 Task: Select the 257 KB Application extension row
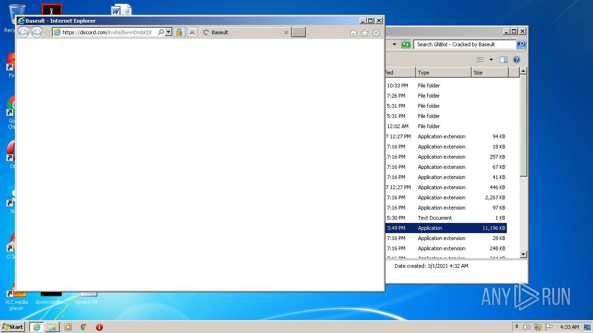pyautogui.click(x=446, y=157)
